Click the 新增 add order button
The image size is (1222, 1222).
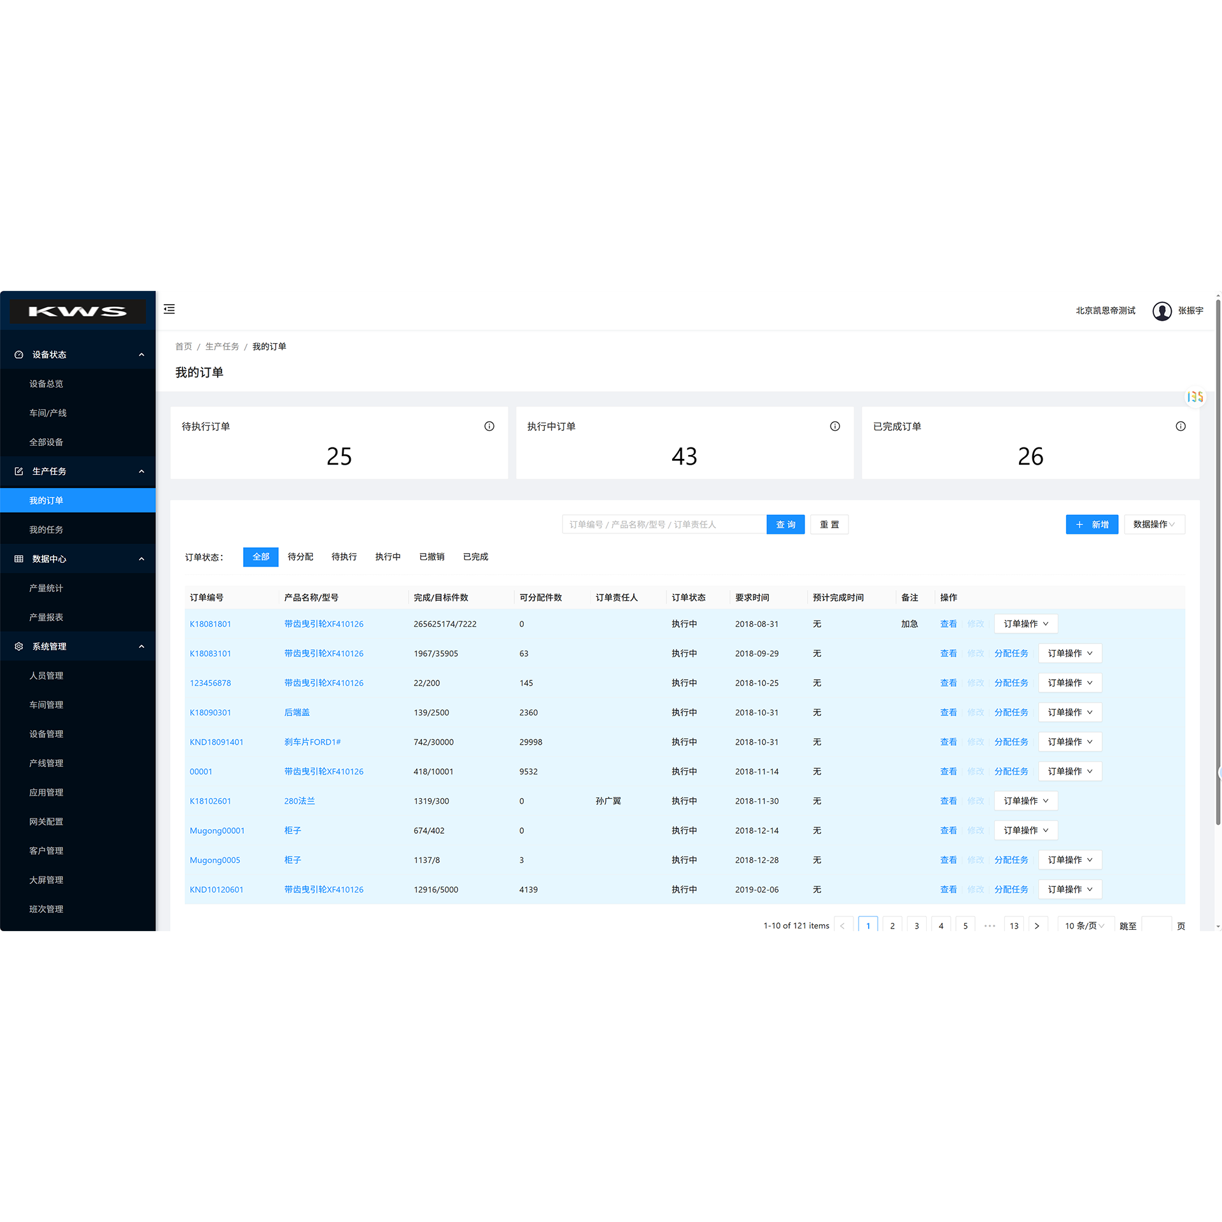(x=1092, y=524)
